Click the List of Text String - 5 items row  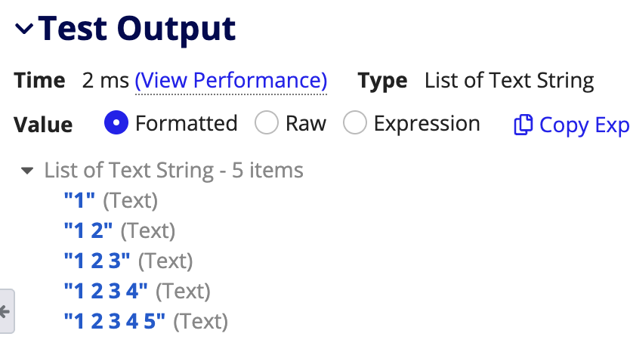pyautogui.click(x=174, y=170)
